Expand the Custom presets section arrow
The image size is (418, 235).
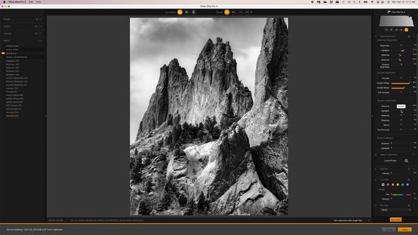pos(40,26)
